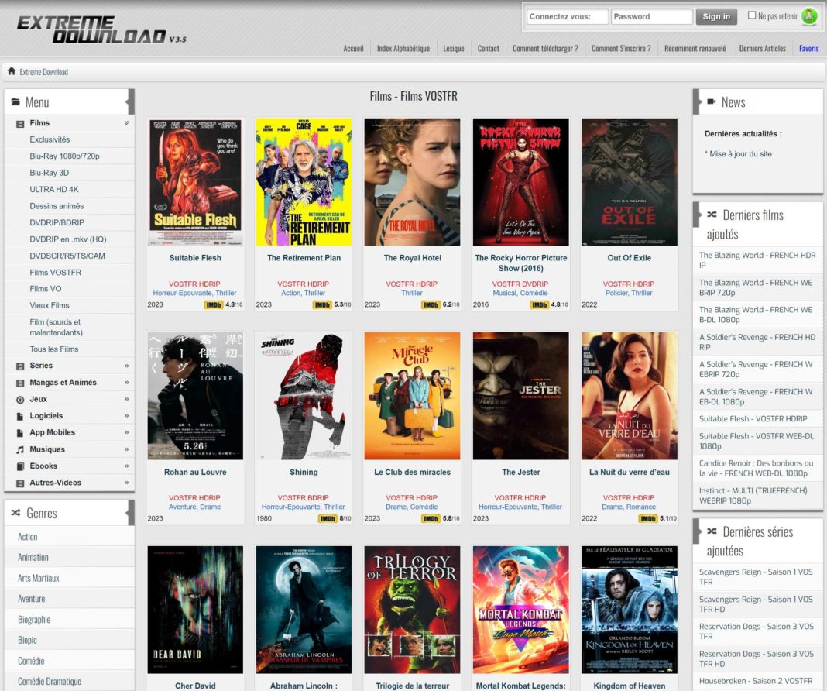Open Scavengers Reign Saison 1 VOSTFR HD
Image resolution: width=827 pixels, height=691 pixels.
coord(756,604)
